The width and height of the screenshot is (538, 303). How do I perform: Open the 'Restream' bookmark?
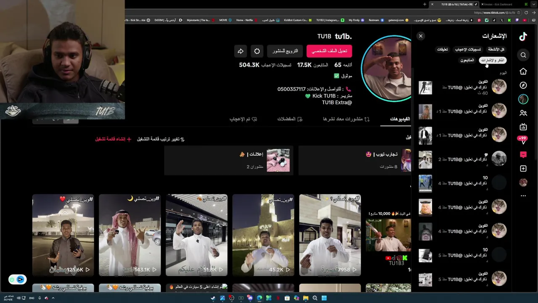[375, 20]
